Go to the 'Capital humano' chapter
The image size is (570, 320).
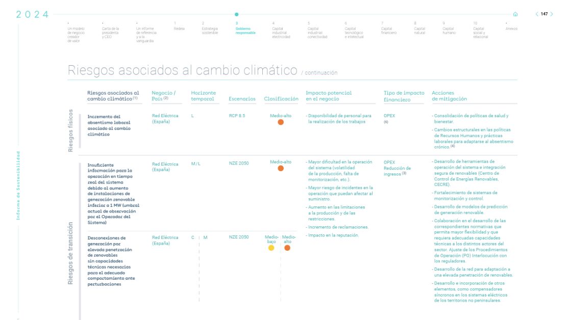point(448,31)
